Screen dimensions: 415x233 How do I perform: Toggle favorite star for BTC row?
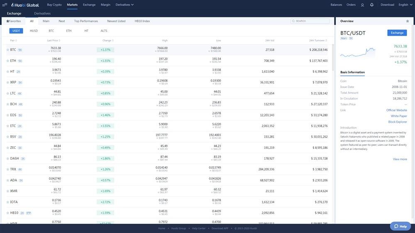(7, 50)
